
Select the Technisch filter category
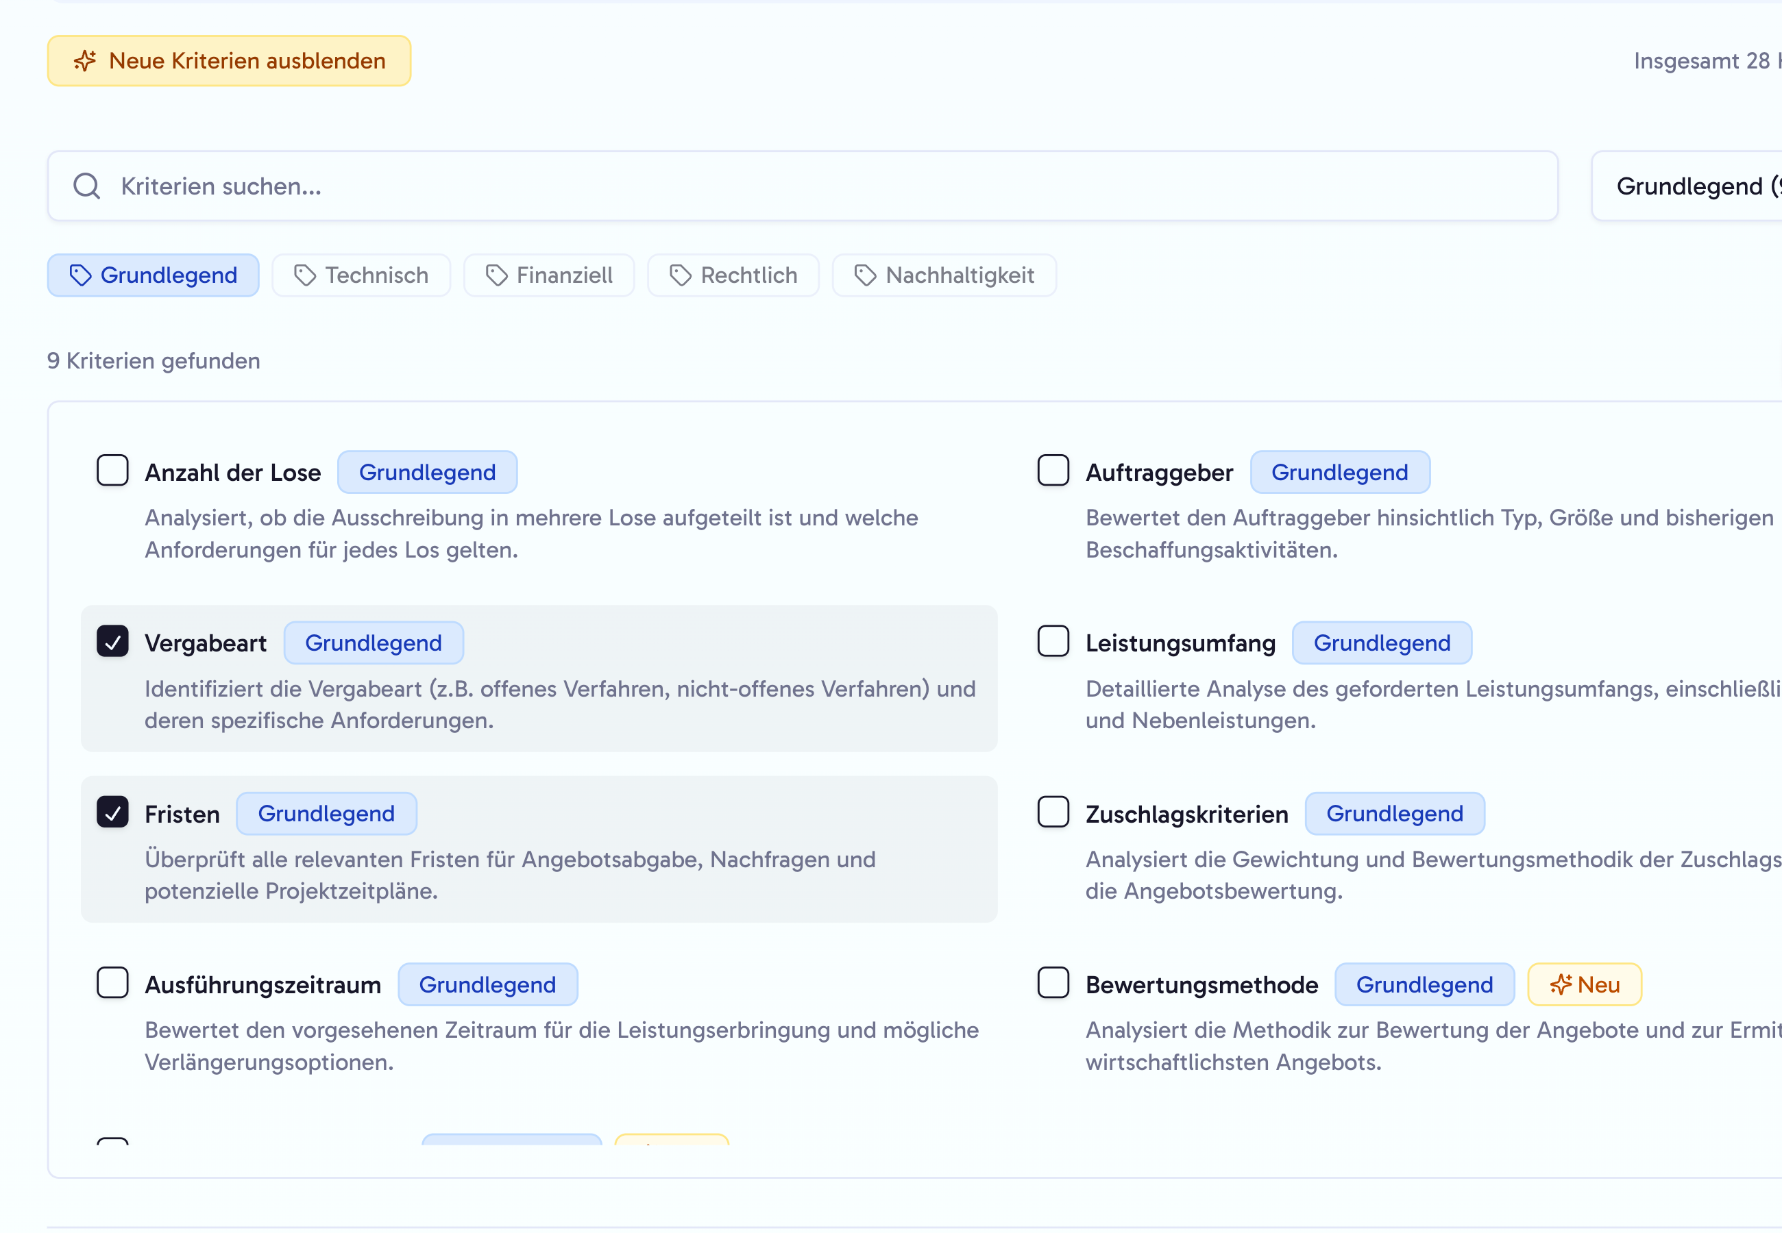(361, 275)
